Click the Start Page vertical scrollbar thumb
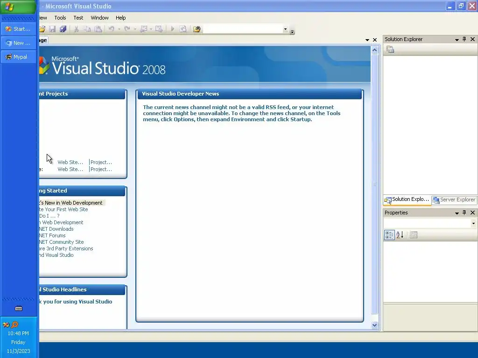The width and height of the screenshot is (478, 358). click(375, 184)
